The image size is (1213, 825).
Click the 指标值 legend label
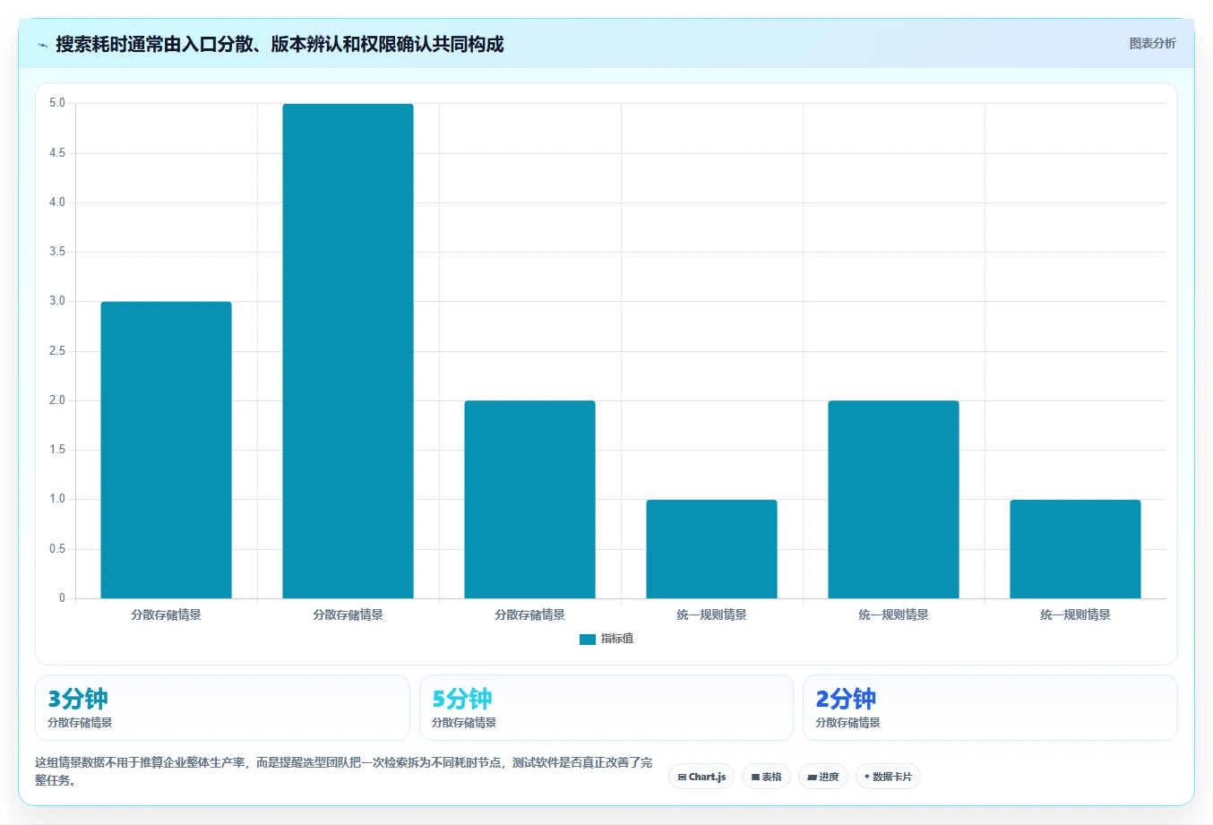pyautogui.click(x=617, y=639)
